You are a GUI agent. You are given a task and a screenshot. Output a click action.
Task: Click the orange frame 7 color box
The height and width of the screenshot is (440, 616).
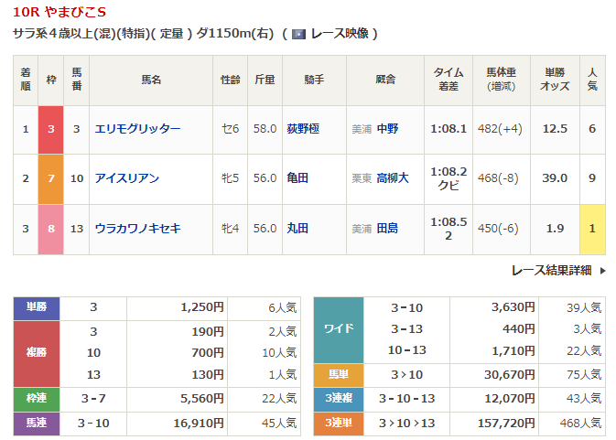click(51, 178)
